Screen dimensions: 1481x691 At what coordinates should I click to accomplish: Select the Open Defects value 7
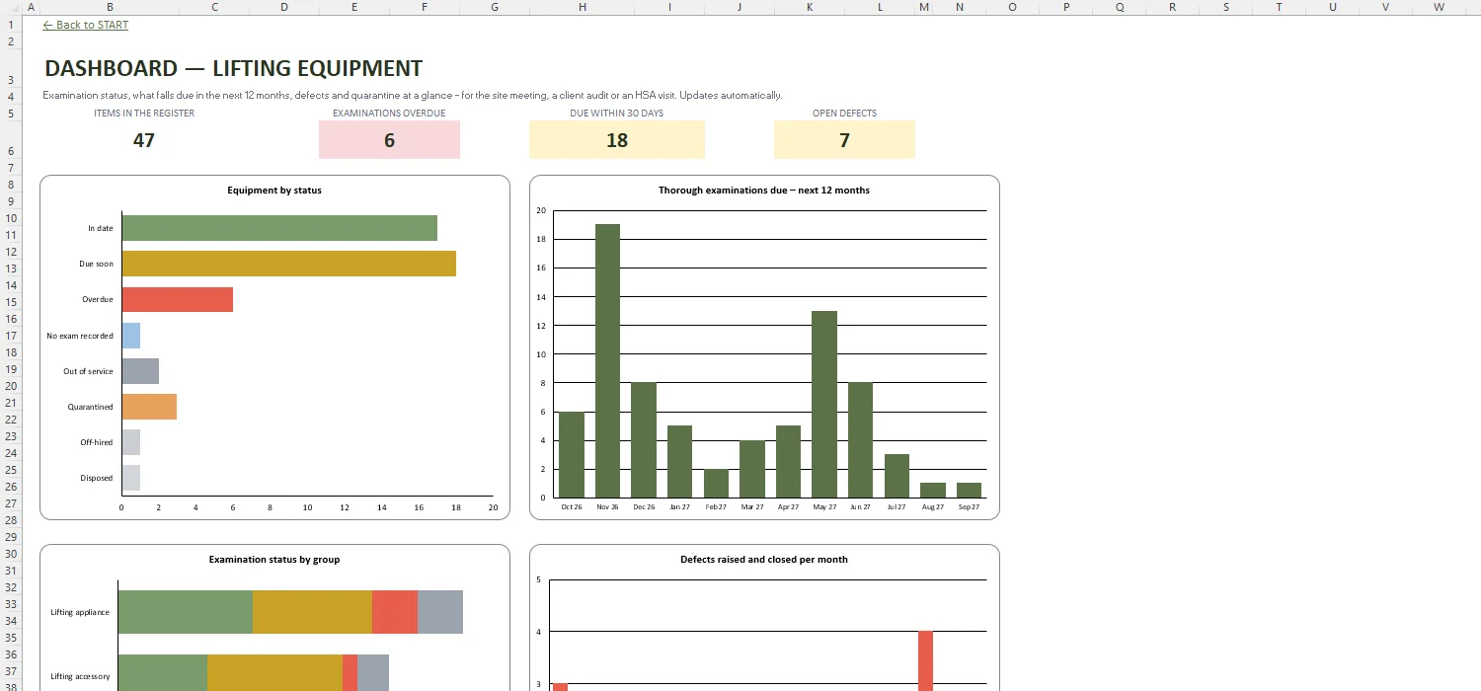point(844,140)
